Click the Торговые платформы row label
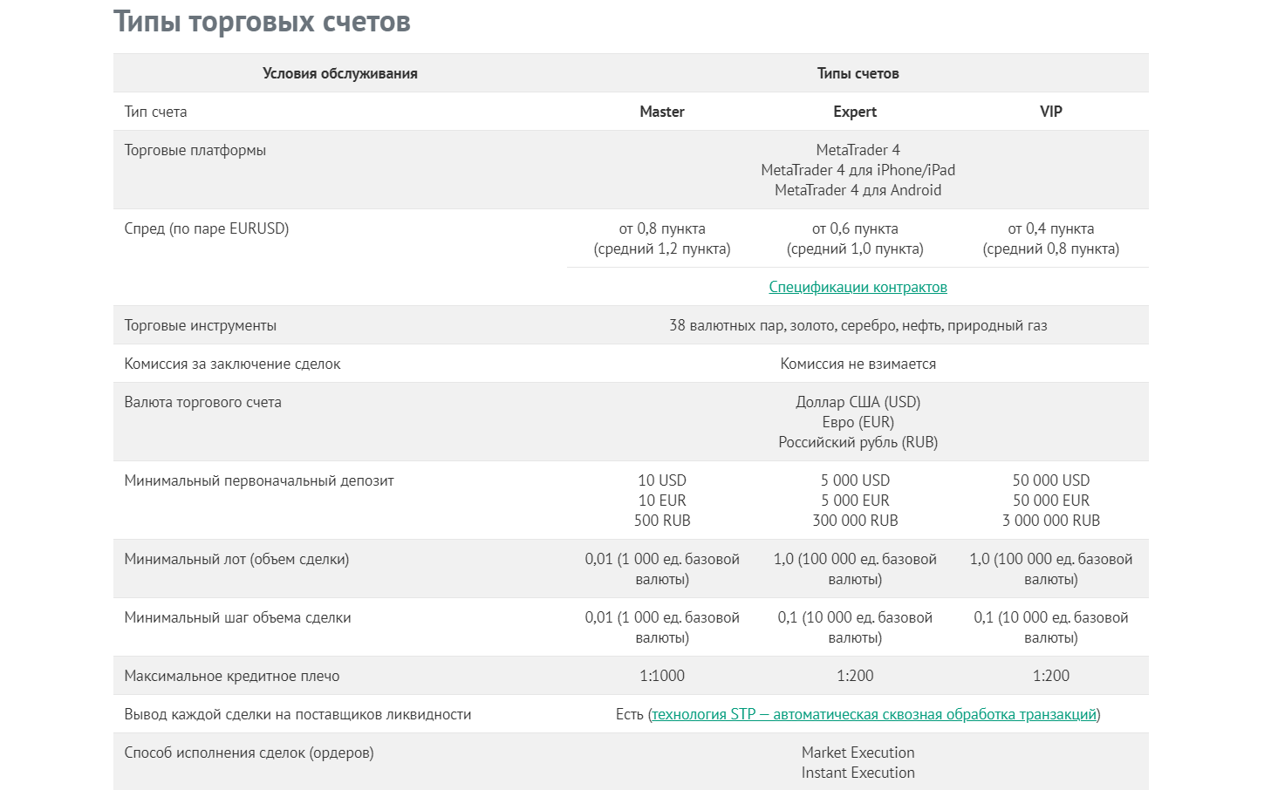1278x790 pixels. coord(195,150)
